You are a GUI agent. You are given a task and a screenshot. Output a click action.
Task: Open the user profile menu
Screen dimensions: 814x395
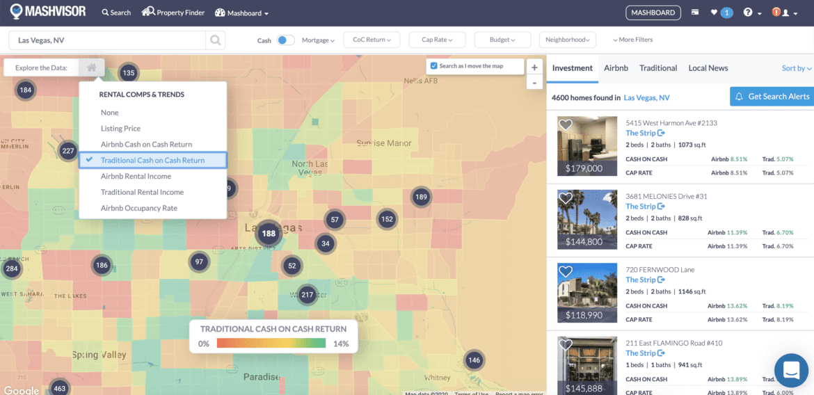pyautogui.click(x=785, y=13)
